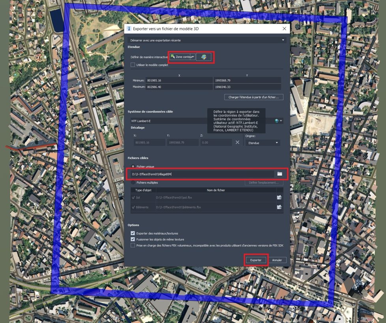Image resolution: width=386 pixels, height=323 pixels.
Task: Click Annuler to cancel the export
Action: coord(277,260)
